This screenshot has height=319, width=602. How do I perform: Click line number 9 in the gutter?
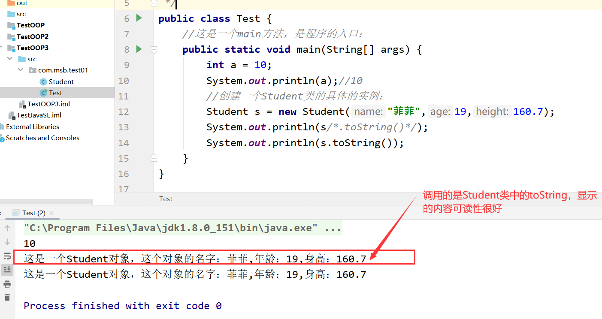pyautogui.click(x=126, y=65)
